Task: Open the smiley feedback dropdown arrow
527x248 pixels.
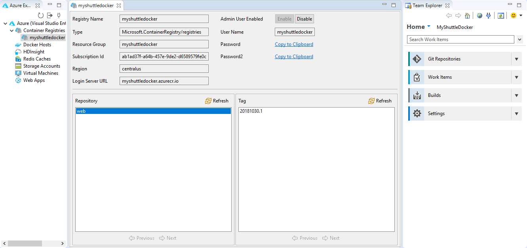Action: click(521, 15)
